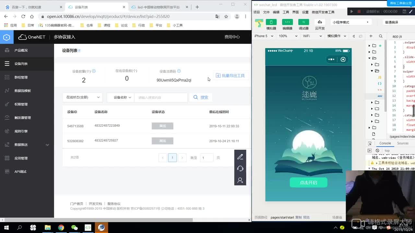Open 小程序模式 dropdown

350,22
